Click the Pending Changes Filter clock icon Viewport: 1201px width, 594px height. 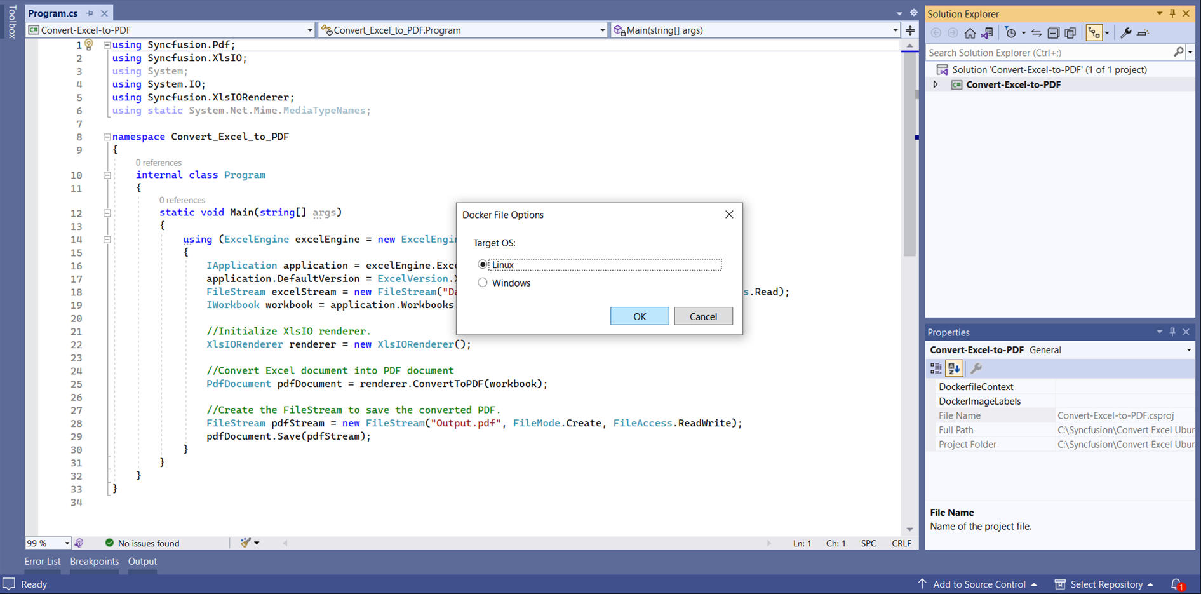click(1010, 33)
